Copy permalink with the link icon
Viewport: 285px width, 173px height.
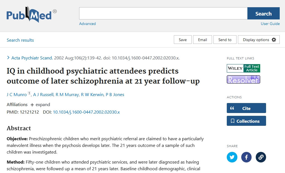(261, 157)
